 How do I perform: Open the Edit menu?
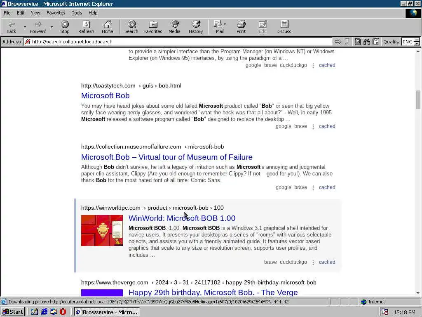click(21, 13)
